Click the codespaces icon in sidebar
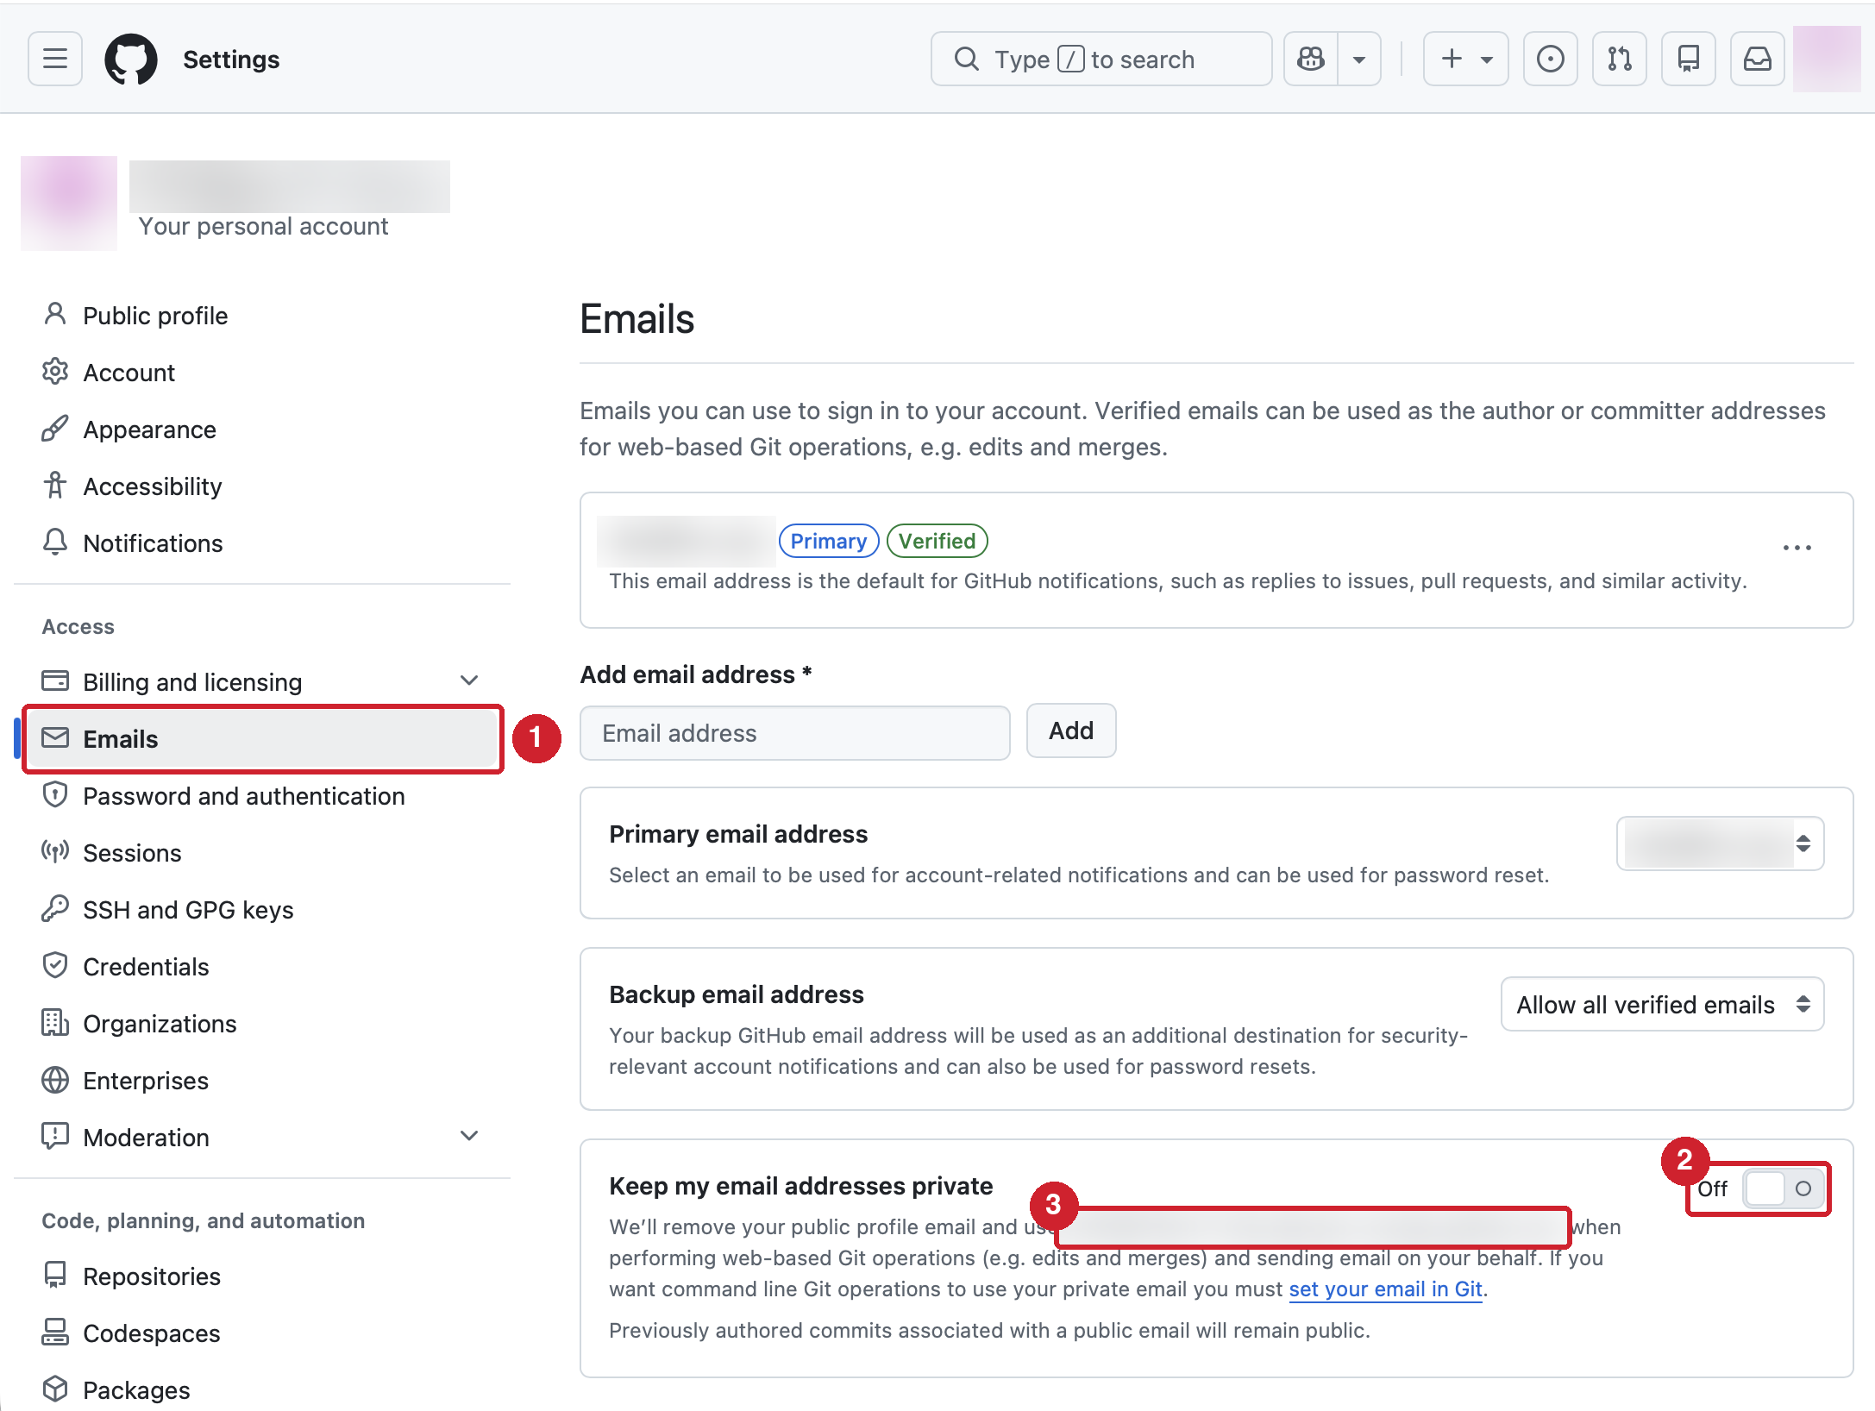Image resolution: width=1875 pixels, height=1411 pixels. [x=55, y=1332]
